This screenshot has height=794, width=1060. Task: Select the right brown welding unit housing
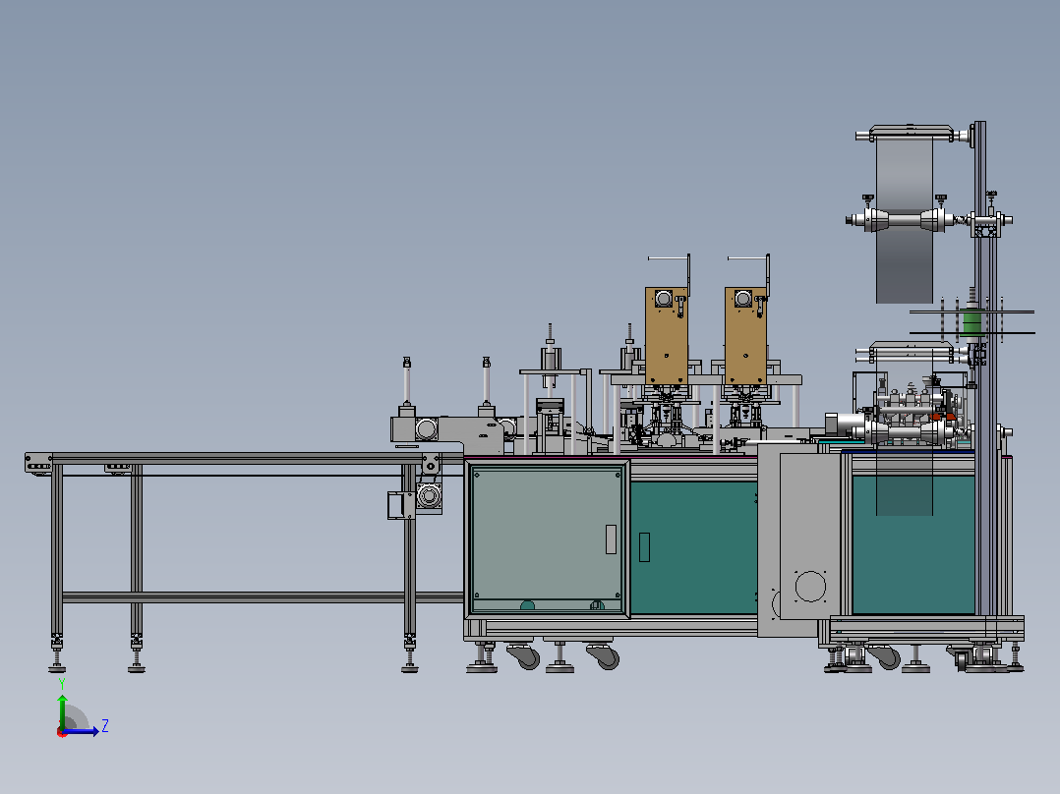point(745,336)
